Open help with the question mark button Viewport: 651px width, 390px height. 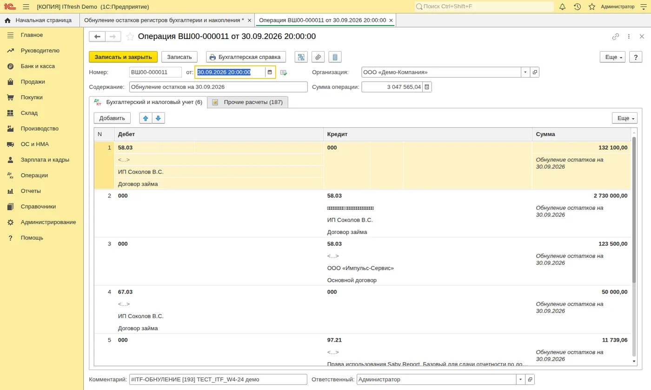(x=636, y=57)
